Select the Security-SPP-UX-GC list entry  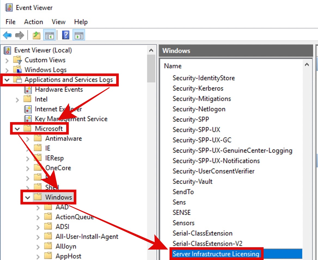(x=202, y=140)
